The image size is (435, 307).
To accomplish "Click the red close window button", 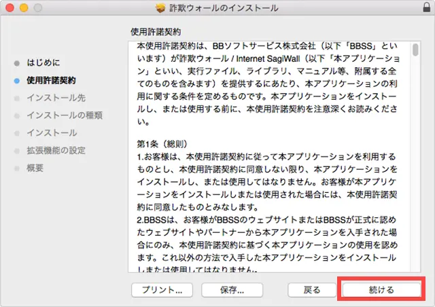I will (x=10, y=7).
